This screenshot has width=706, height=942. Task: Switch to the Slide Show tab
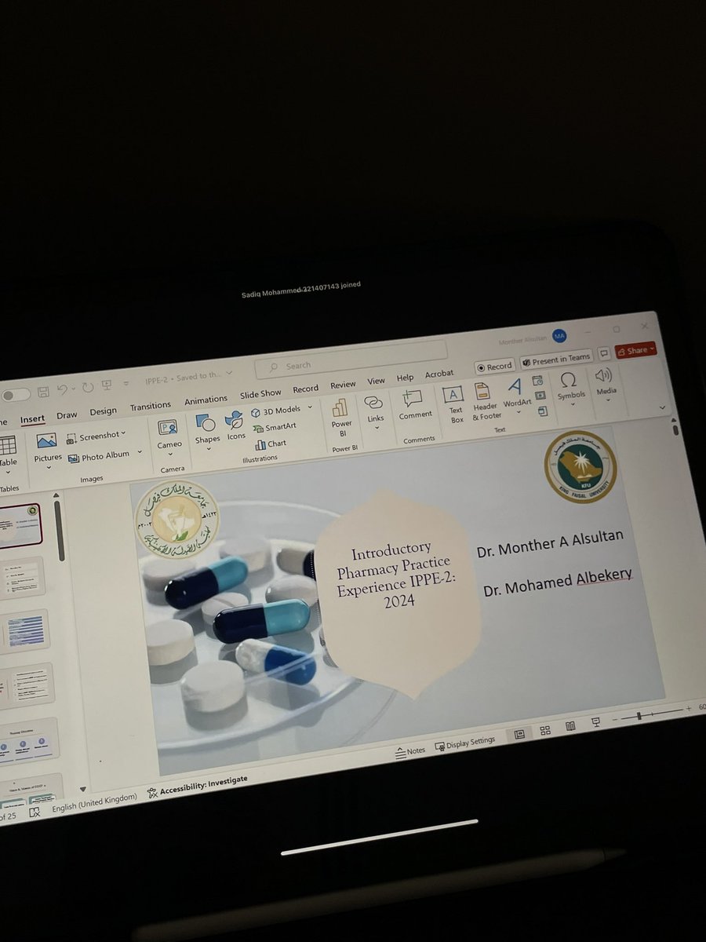260,394
